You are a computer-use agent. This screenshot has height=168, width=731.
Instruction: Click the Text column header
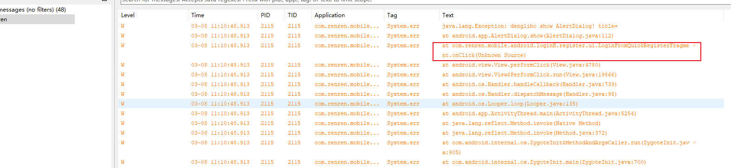[448, 15]
